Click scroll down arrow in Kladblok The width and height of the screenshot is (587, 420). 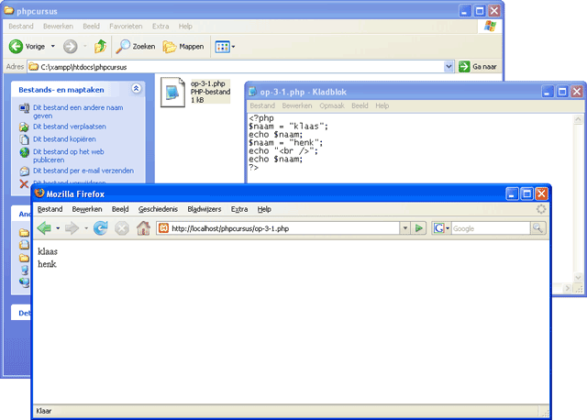coord(578,277)
